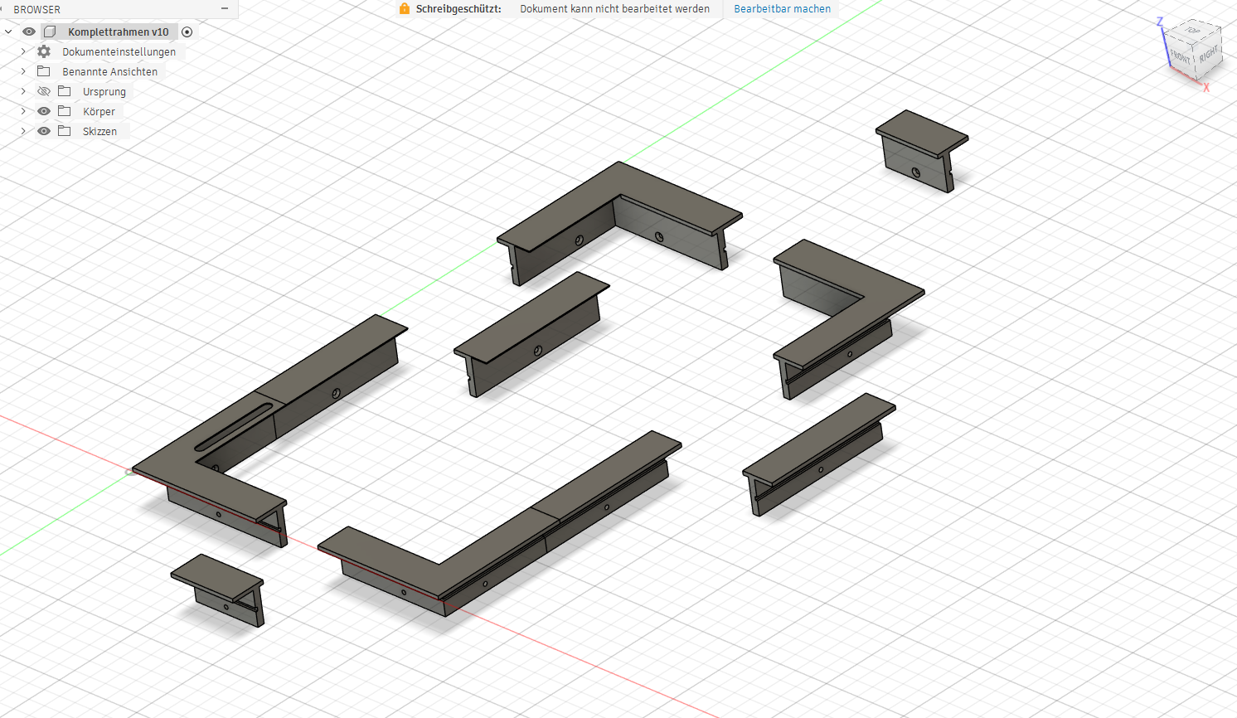
Task: Select the RIGHT face of the ViewCube
Action: pos(1208,55)
